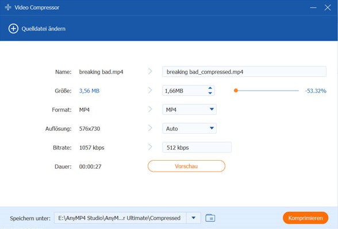Screen dimensions: 338x229
Task: Click the plus icon for Quelldatei ändern
Action: coord(13,29)
